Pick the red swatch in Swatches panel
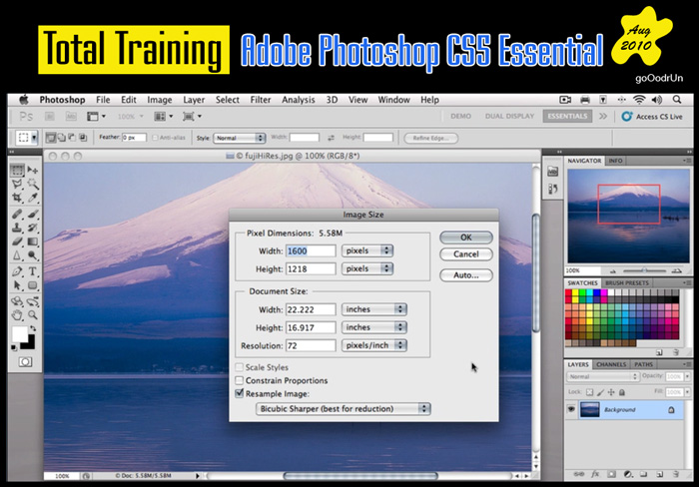Image resolution: width=699 pixels, height=487 pixels. [x=568, y=292]
